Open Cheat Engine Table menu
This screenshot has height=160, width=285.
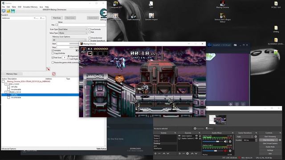[14, 7]
